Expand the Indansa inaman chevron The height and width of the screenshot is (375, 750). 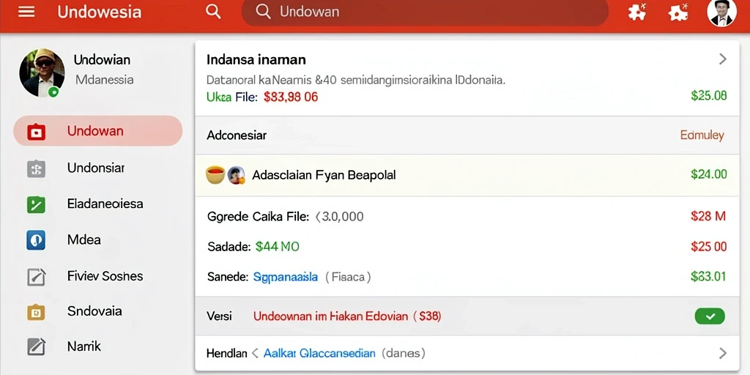pyautogui.click(x=723, y=59)
